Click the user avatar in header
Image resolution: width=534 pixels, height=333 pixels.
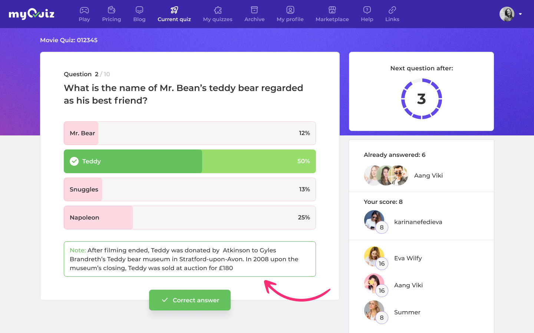coord(507,14)
